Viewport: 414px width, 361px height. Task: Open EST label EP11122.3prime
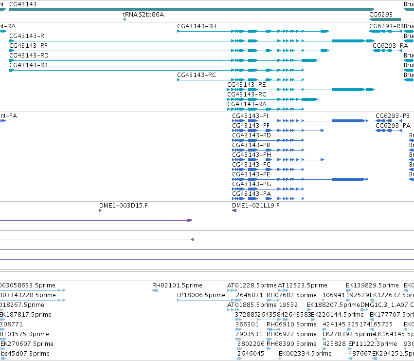coord(373,344)
